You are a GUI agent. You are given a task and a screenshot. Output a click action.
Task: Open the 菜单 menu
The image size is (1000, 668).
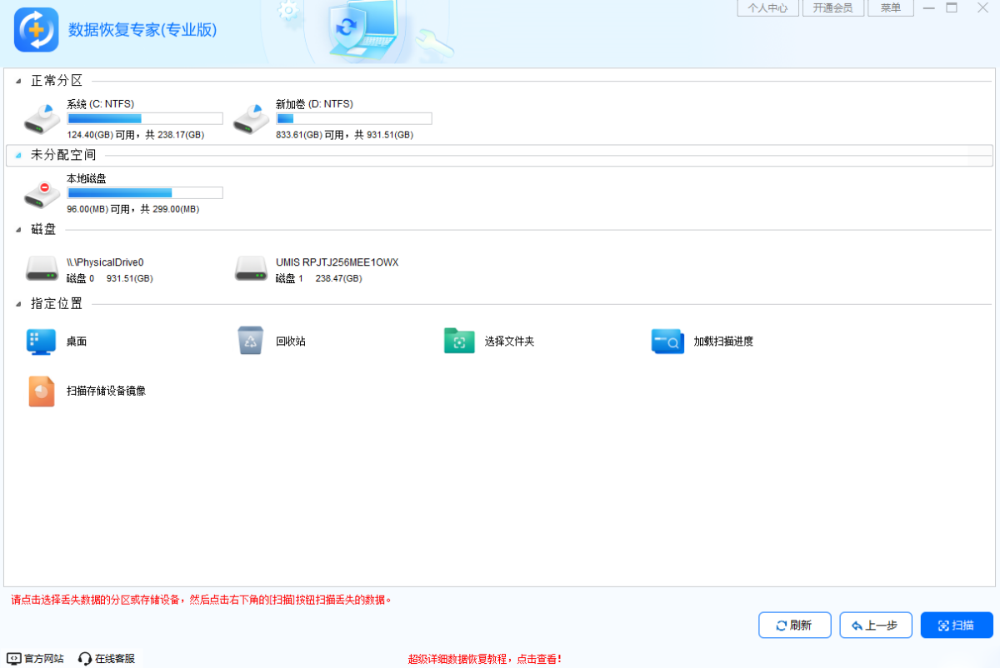point(890,8)
